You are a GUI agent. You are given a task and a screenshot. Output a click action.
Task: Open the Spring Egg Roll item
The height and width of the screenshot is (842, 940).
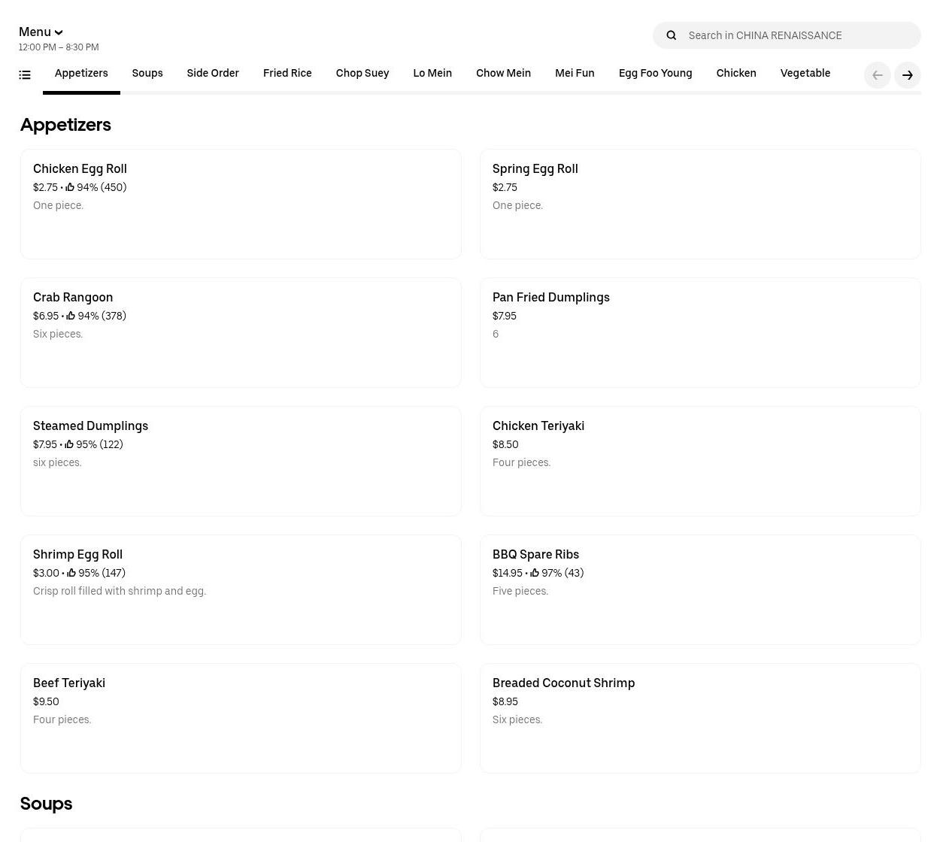pyautogui.click(x=700, y=204)
